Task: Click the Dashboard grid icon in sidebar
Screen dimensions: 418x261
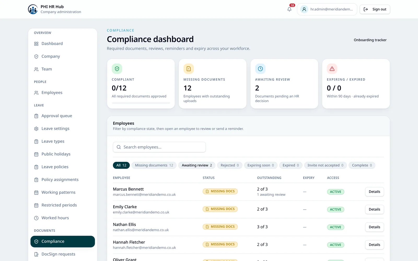Action: click(36, 44)
